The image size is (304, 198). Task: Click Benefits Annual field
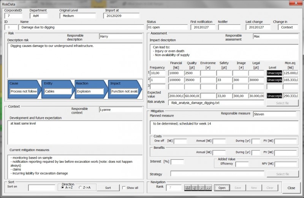219,153
